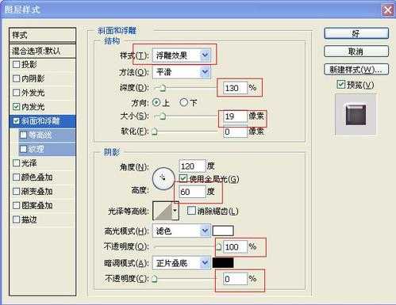Select the 样式 panel header item
This screenshot has width=396, height=305.
click(x=42, y=35)
